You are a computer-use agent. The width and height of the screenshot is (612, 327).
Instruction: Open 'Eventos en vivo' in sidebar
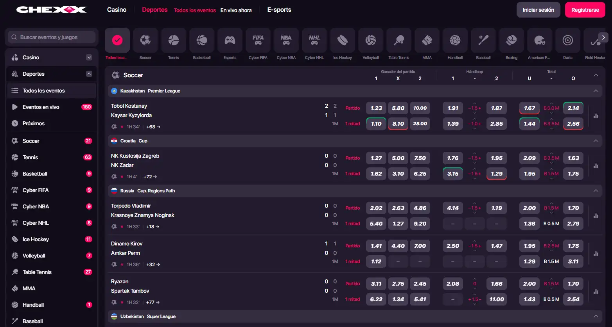52,107
